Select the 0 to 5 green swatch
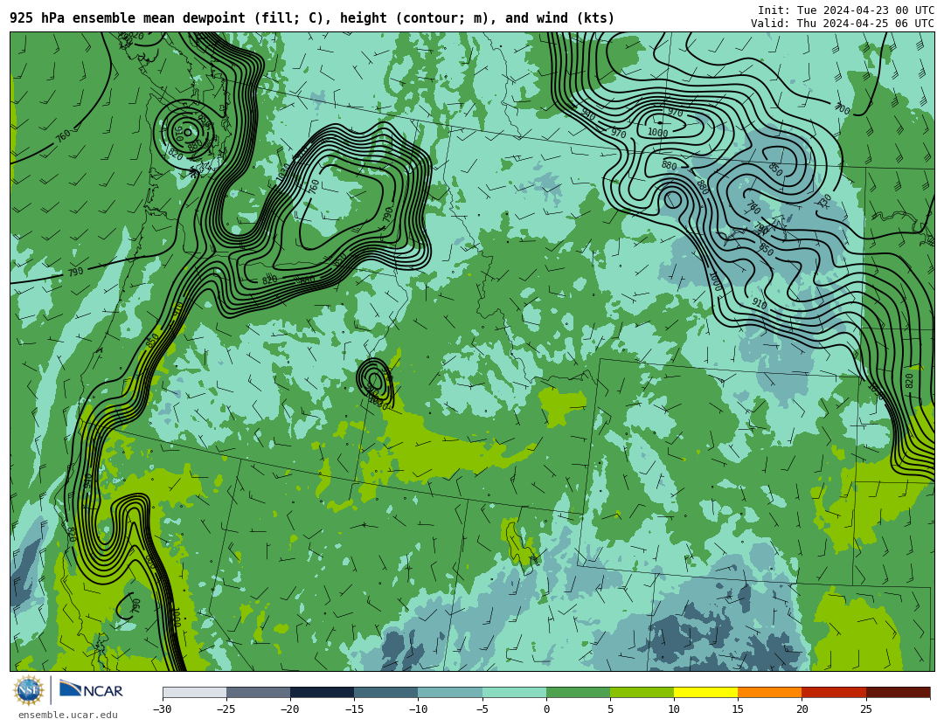 tap(578, 692)
